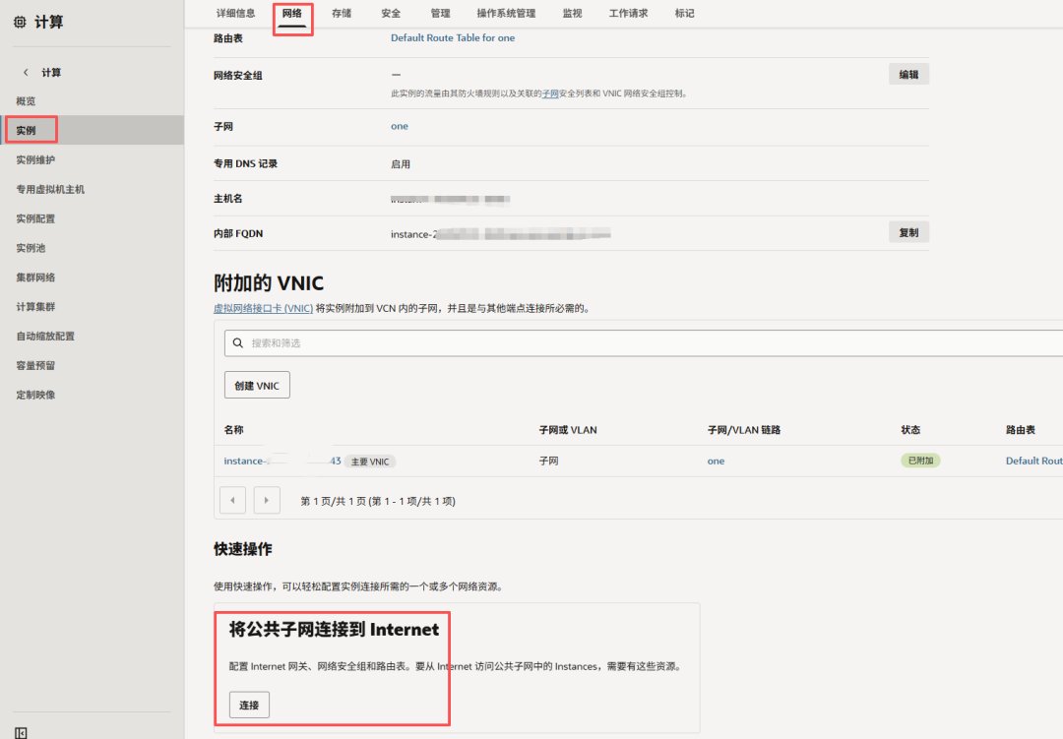Open the 虚拟网络接口卡 (VNIC) help link

263,308
